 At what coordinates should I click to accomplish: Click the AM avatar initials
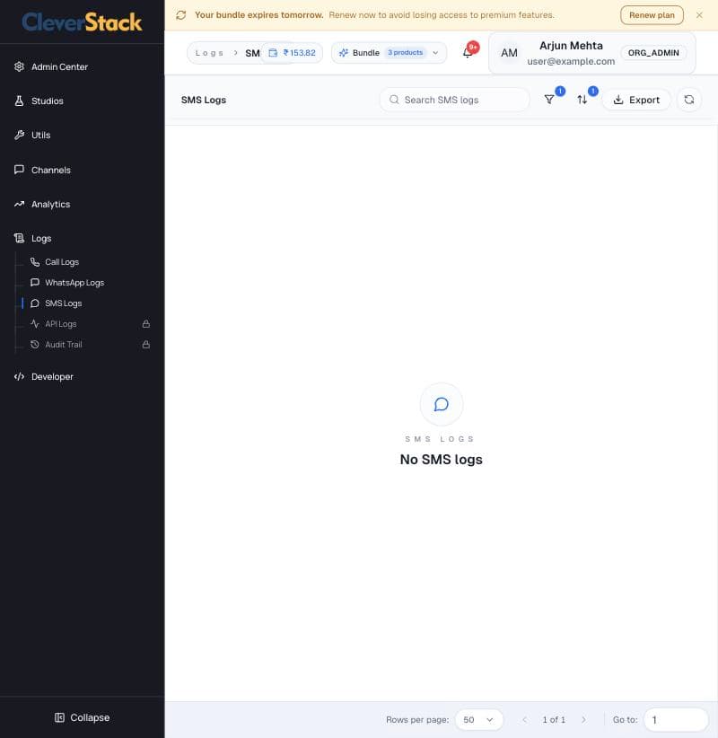point(509,53)
